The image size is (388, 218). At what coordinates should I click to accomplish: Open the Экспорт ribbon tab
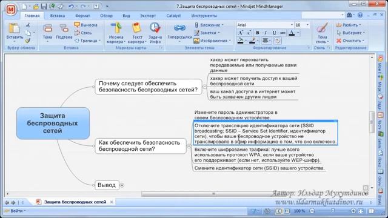click(148, 16)
